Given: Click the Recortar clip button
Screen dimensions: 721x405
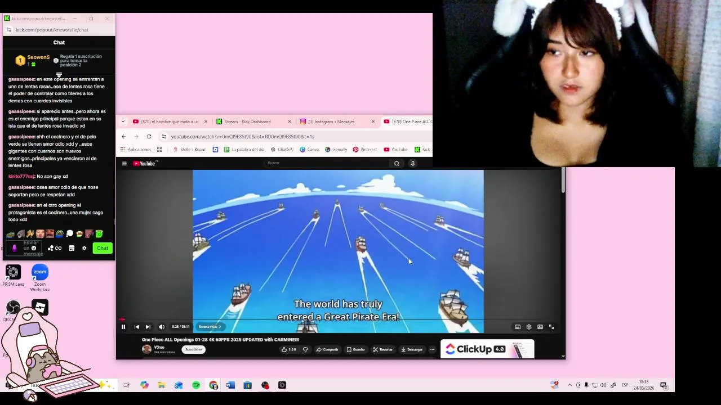Looking at the screenshot, I should (x=382, y=349).
